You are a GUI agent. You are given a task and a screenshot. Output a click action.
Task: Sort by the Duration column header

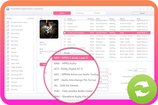click(x=91, y=19)
